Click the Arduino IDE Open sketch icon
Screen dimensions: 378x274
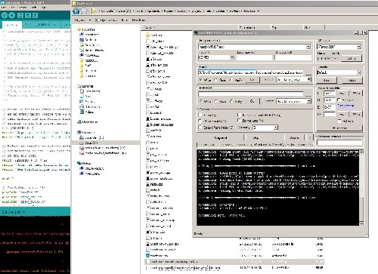(x=28, y=15)
